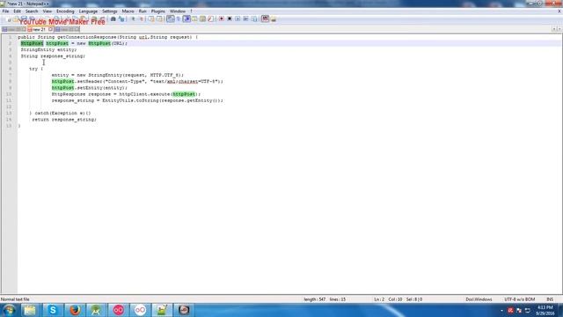Click the 'try {' code line
Image resolution: width=563 pixels, height=317 pixels.
[x=36, y=69]
